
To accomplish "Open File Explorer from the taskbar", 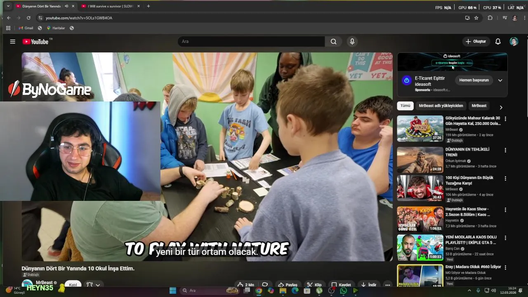I will point(283,290).
